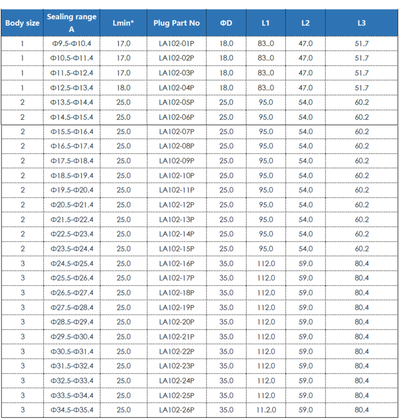Select part number LA102-04P
399x420 pixels.
176,88
